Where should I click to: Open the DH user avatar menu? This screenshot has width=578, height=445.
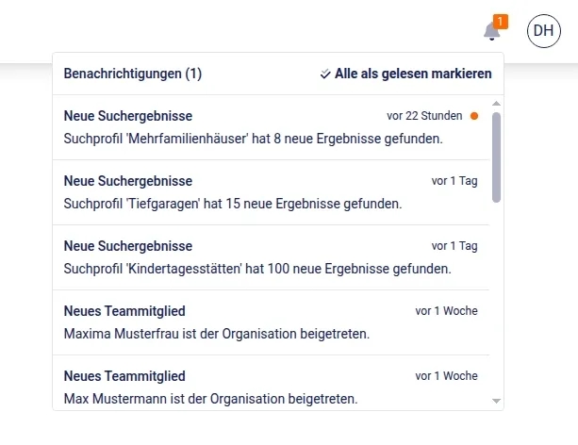point(543,31)
